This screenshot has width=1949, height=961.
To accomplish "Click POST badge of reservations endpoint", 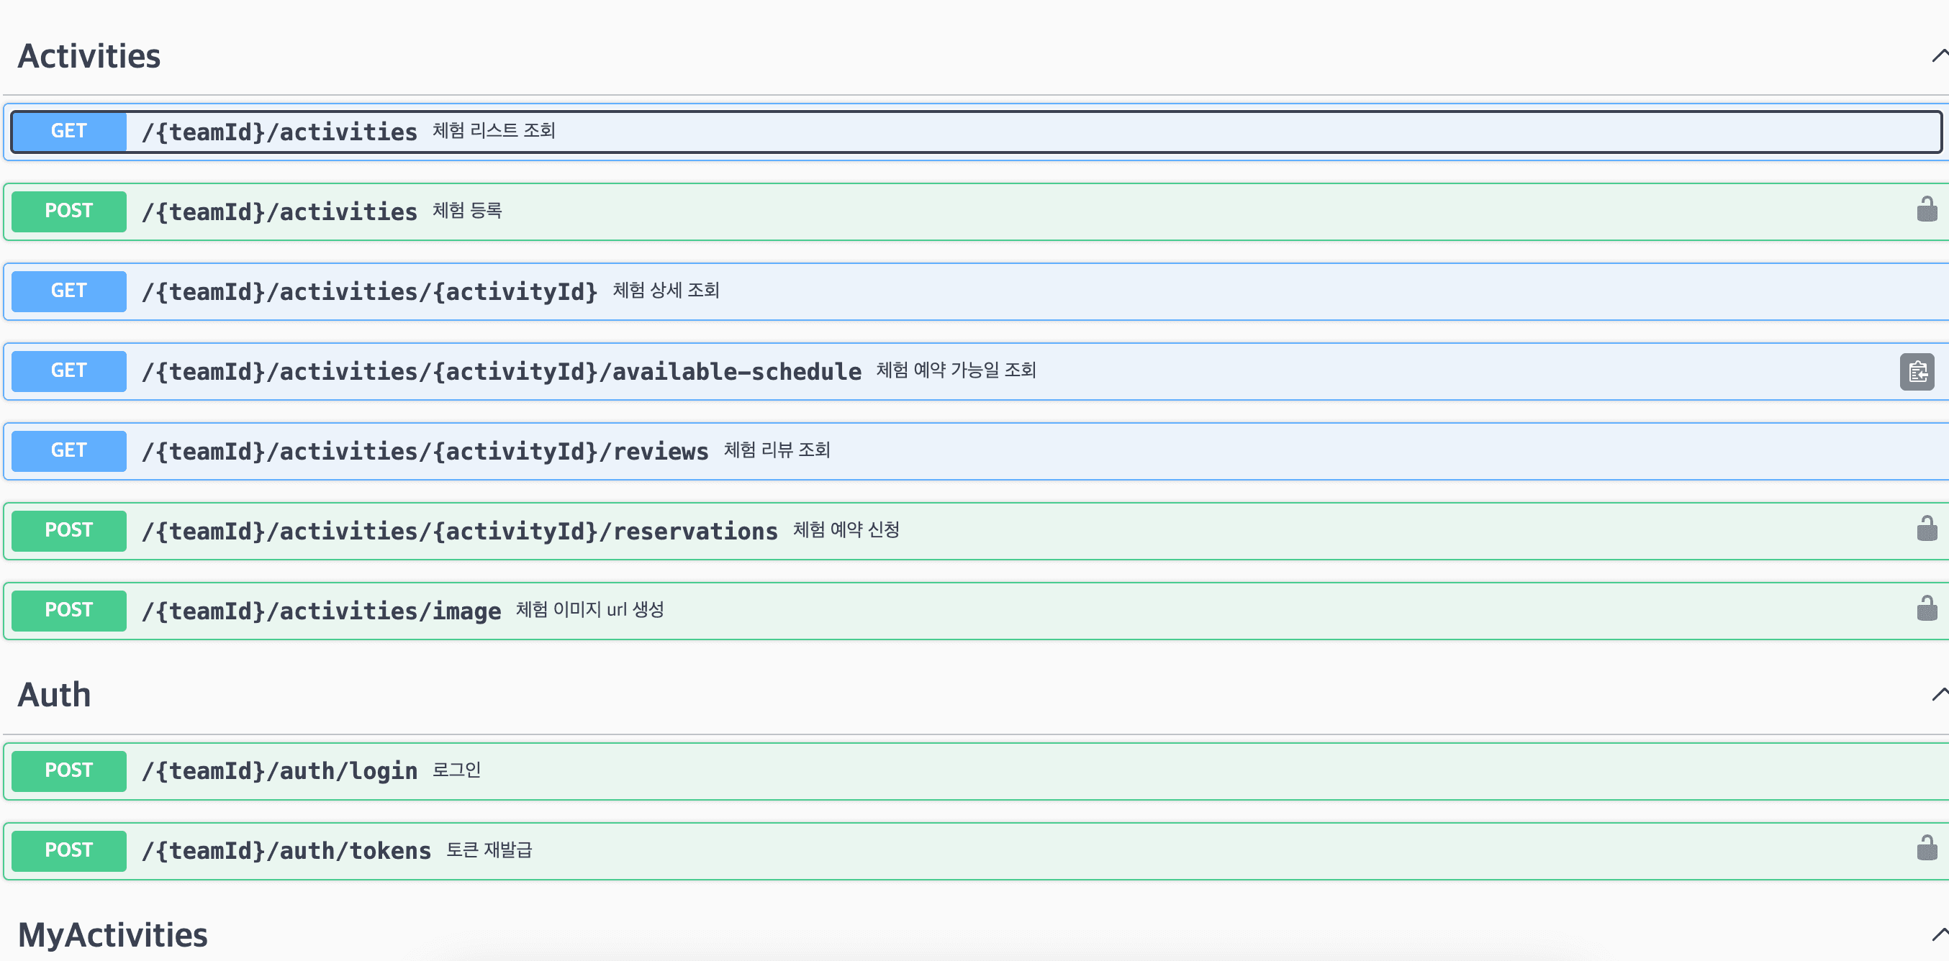I will point(69,531).
